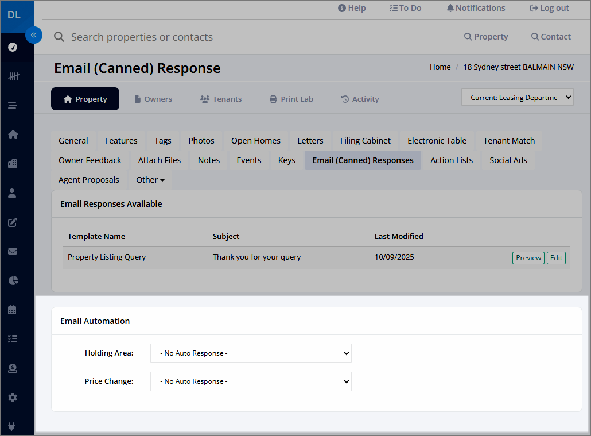The width and height of the screenshot is (591, 436).
Task: Click the 'Property Listing Query' template name
Action: point(107,257)
